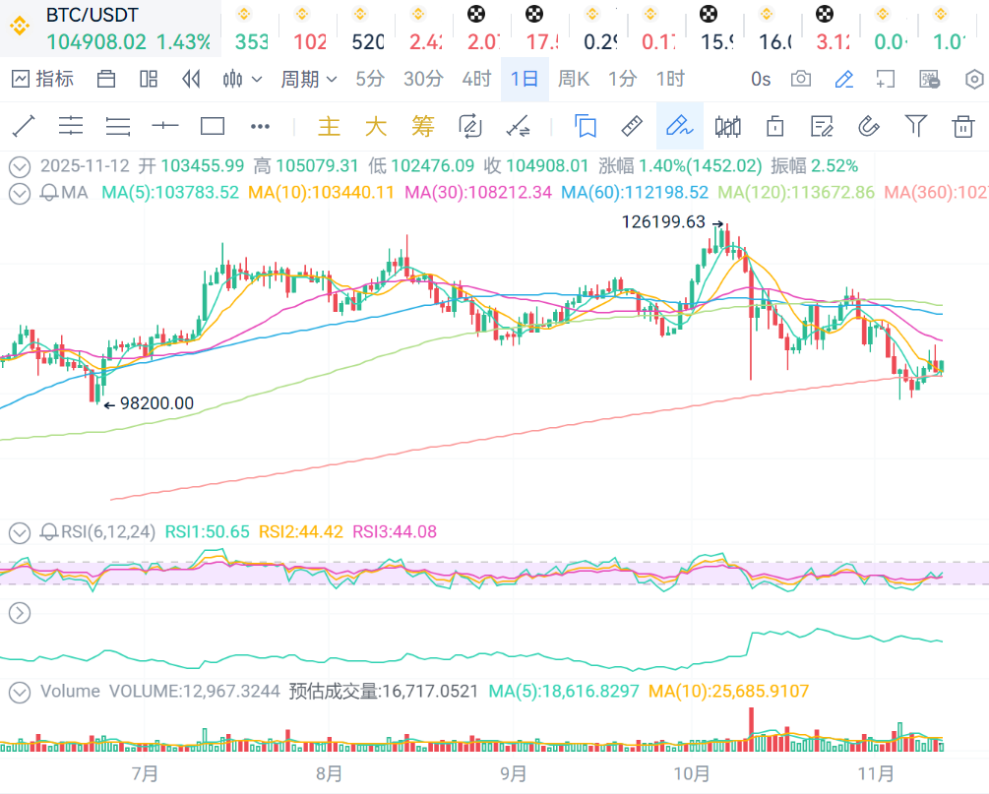Select the rectangle shape tool
Image resolution: width=989 pixels, height=794 pixels.
pyautogui.click(x=213, y=126)
